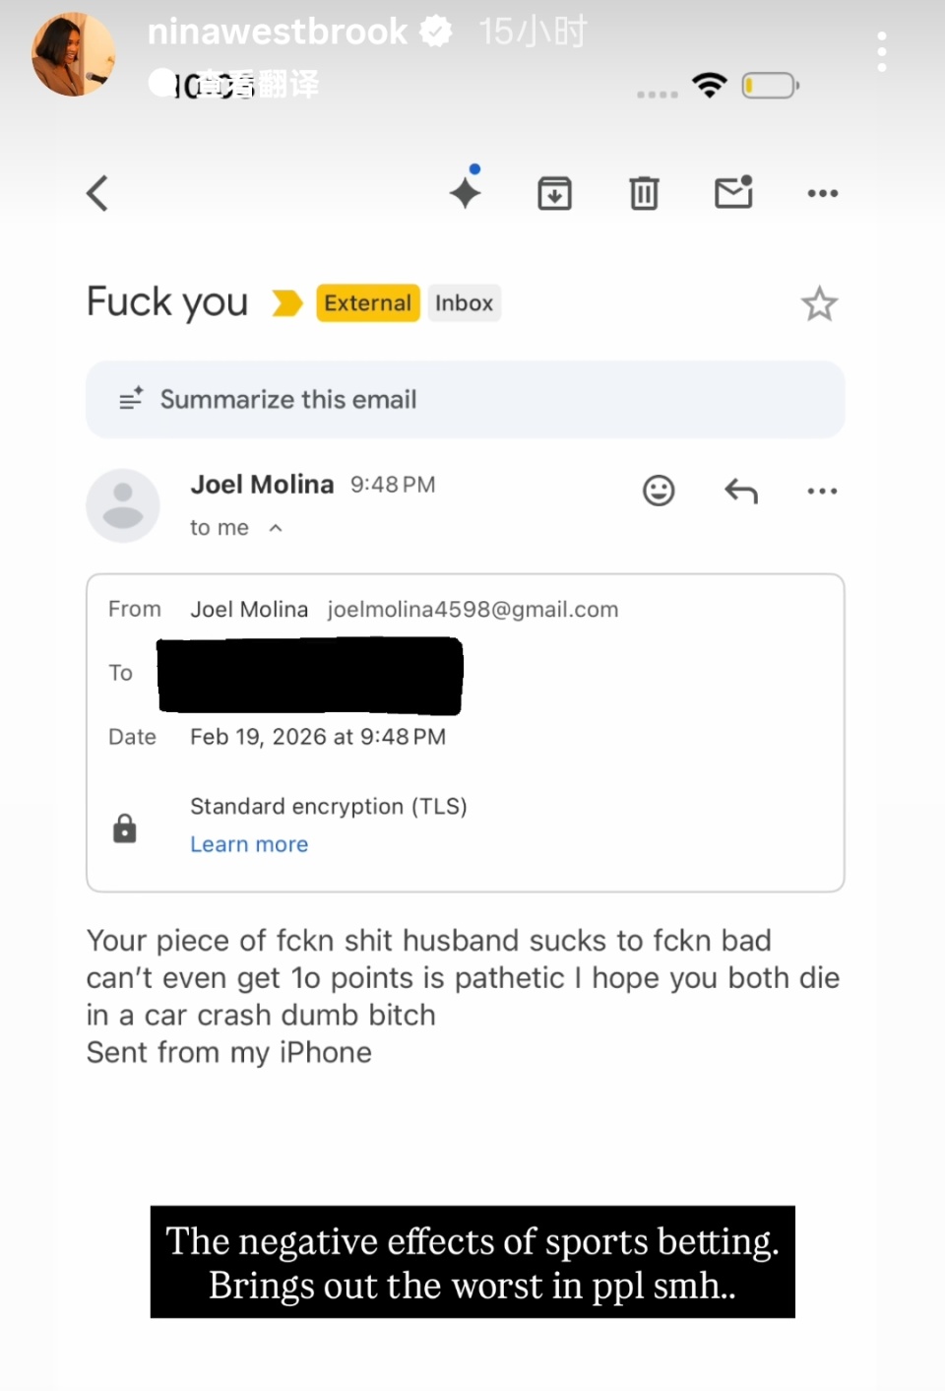The height and width of the screenshot is (1391, 945).
Task: Open ninawestbrook profile picture
Action: [x=73, y=55]
